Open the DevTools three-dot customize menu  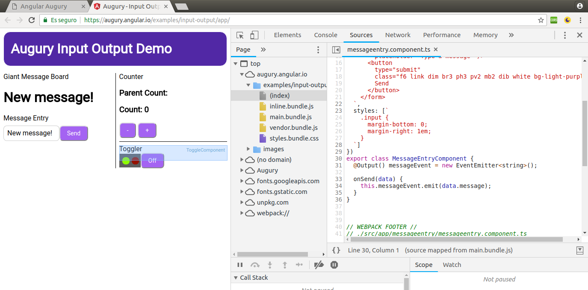[565, 35]
